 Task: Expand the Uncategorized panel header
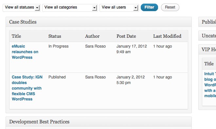pyautogui.click(x=207, y=36)
